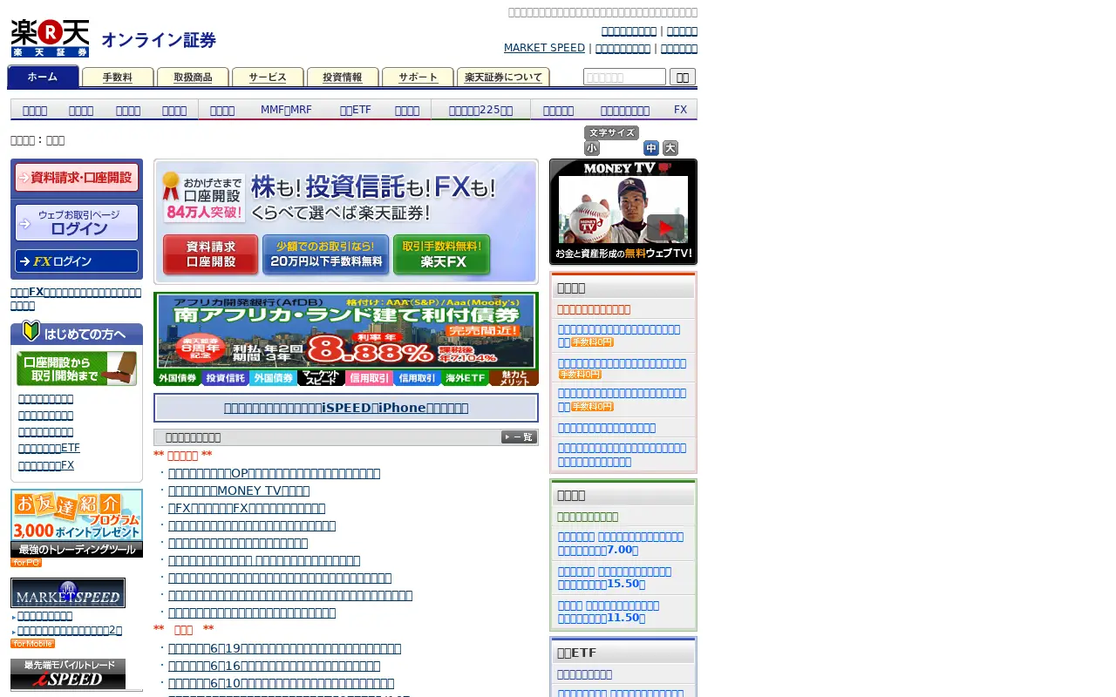
Task: Play the MONEY TV video
Action: click(x=665, y=228)
